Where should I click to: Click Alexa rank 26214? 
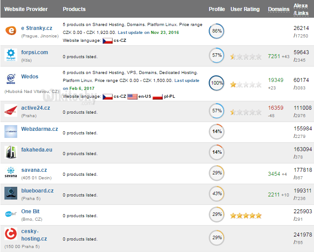pos(301,28)
